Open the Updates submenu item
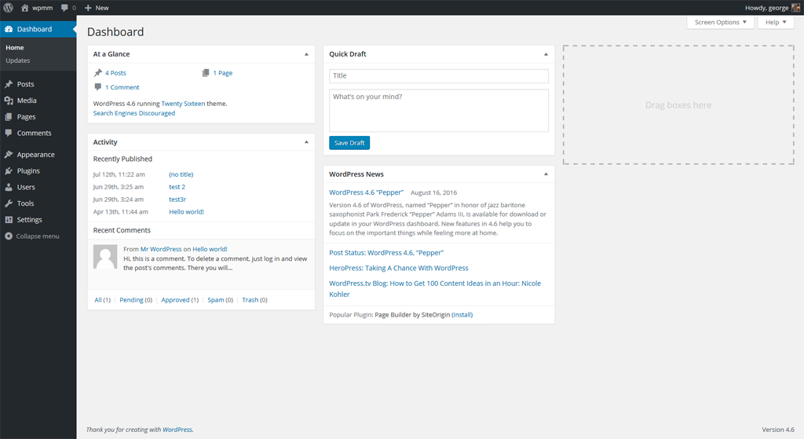The image size is (804, 439). pos(18,60)
